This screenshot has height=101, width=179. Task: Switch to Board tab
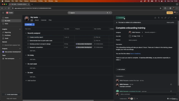tap(37, 20)
